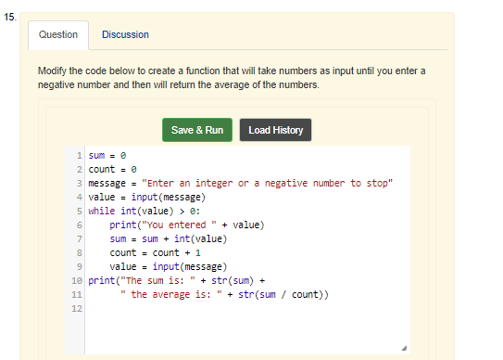Click line 'print("The sum is: " + str(sum) +'
This screenshot has width=503, height=360.
pos(176,280)
